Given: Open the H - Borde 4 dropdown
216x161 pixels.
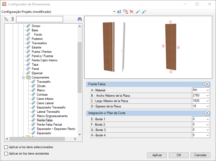Looking at the screenshot, I should click(x=207, y=135).
